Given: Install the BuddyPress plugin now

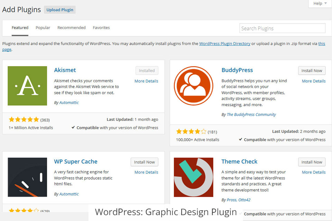Looking at the screenshot, I should tap(312, 71).
